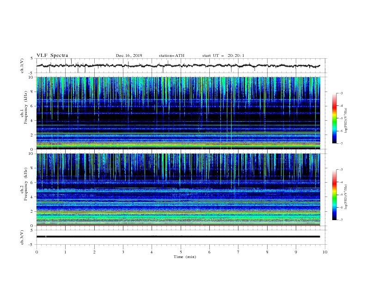The width and height of the screenshot is (366, 283).
Task: Click the '-5' label on upper colorbar
Action: tap(341, 118)
